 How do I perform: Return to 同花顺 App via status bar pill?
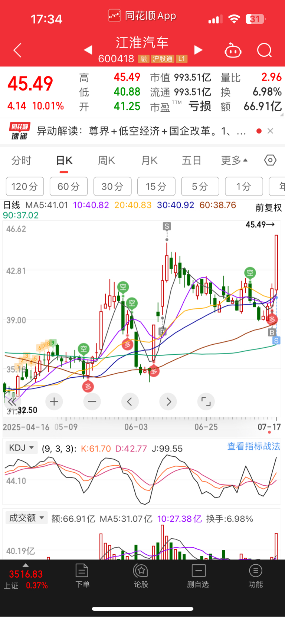coord(142,16)
